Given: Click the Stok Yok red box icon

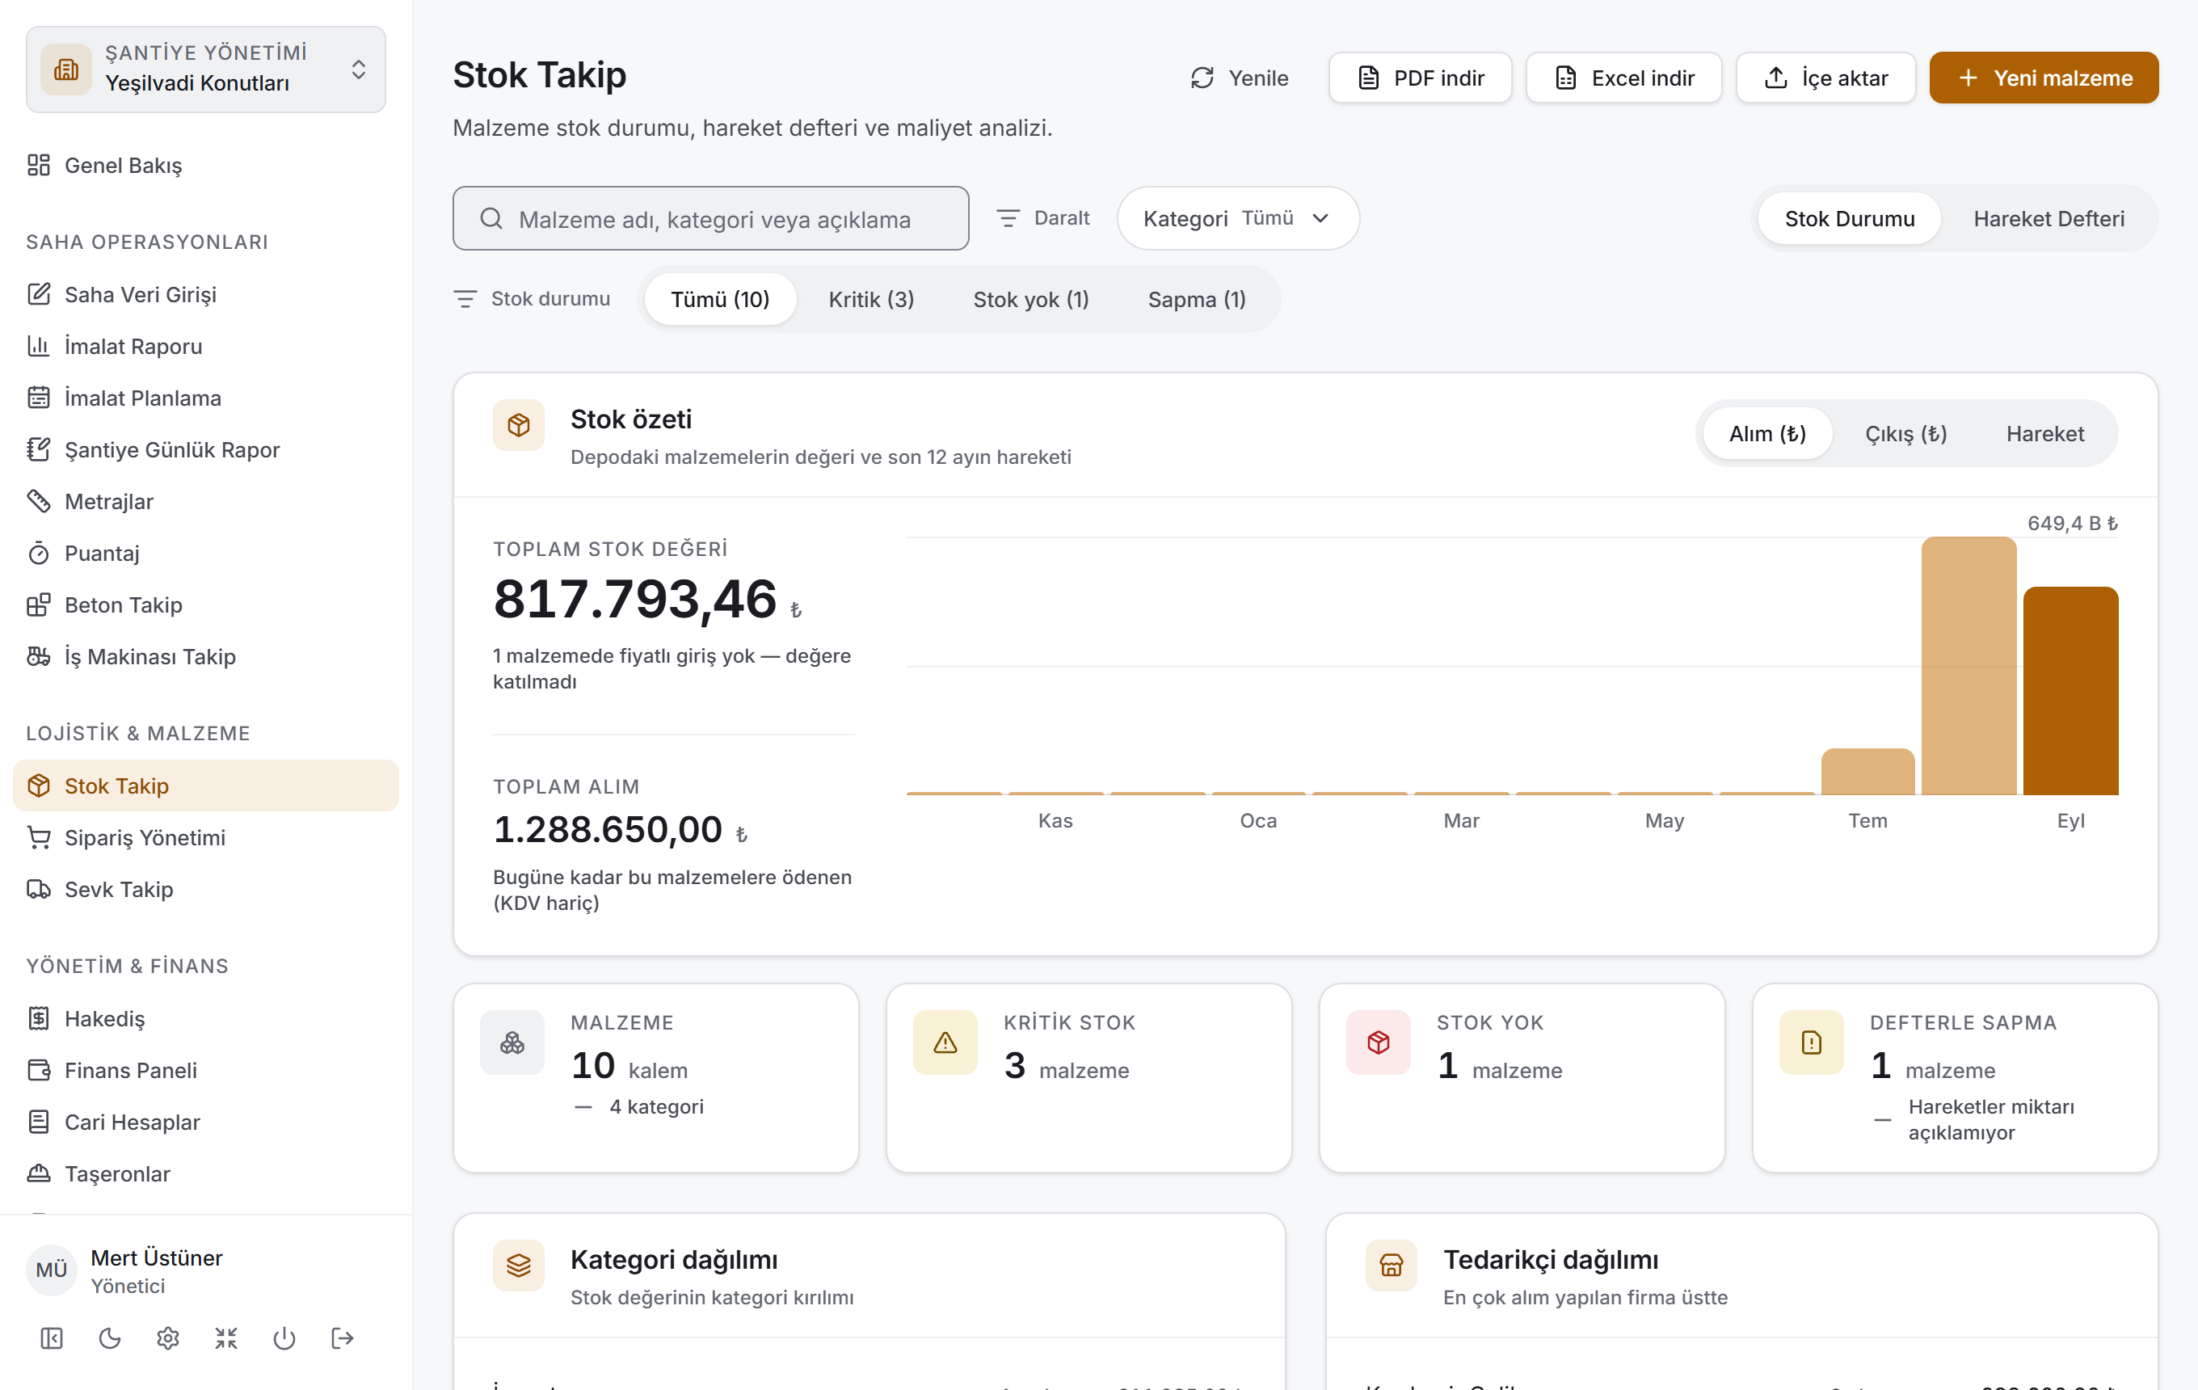Looking at the screenshot, I should pos(1379,1042).
